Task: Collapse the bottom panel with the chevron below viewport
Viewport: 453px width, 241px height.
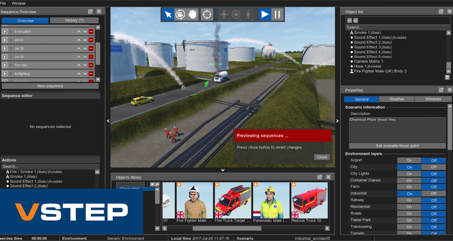Action: pyautogui.click(x=223, y=170)
